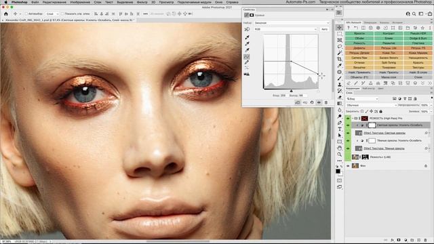
Task: Select the Move tool in the toolbox
Action: [x=339, y=27]
